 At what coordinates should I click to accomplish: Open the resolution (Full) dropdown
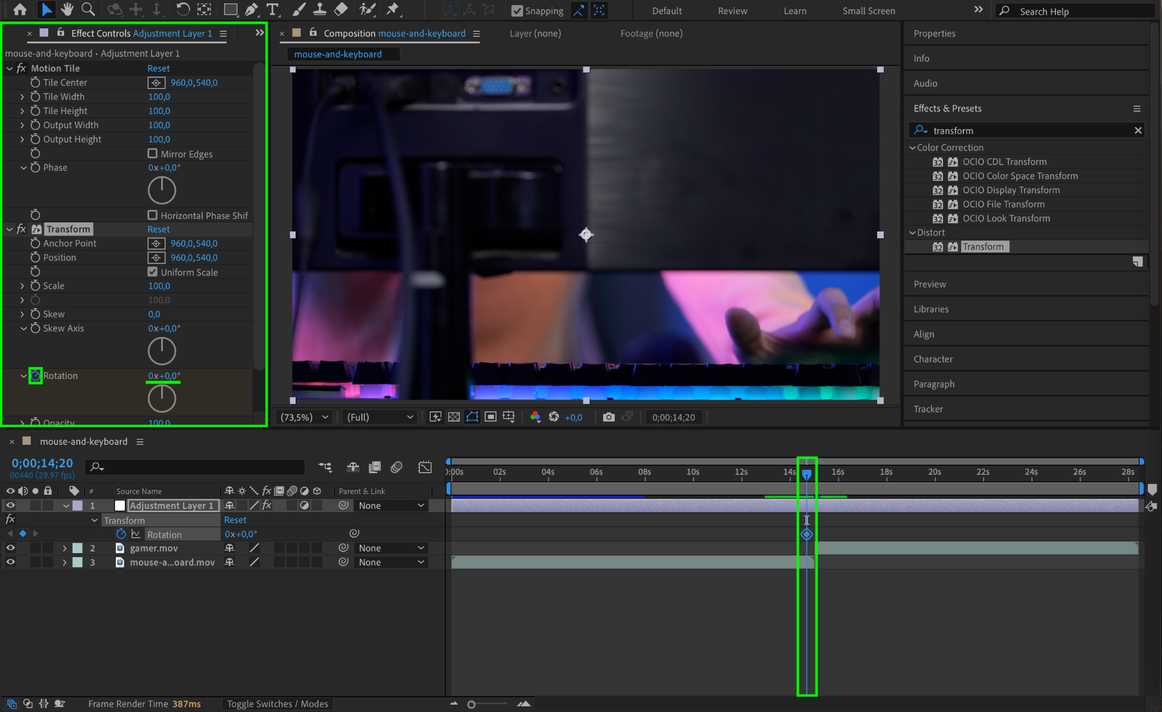pyautogui.click(x=379, y=417)
